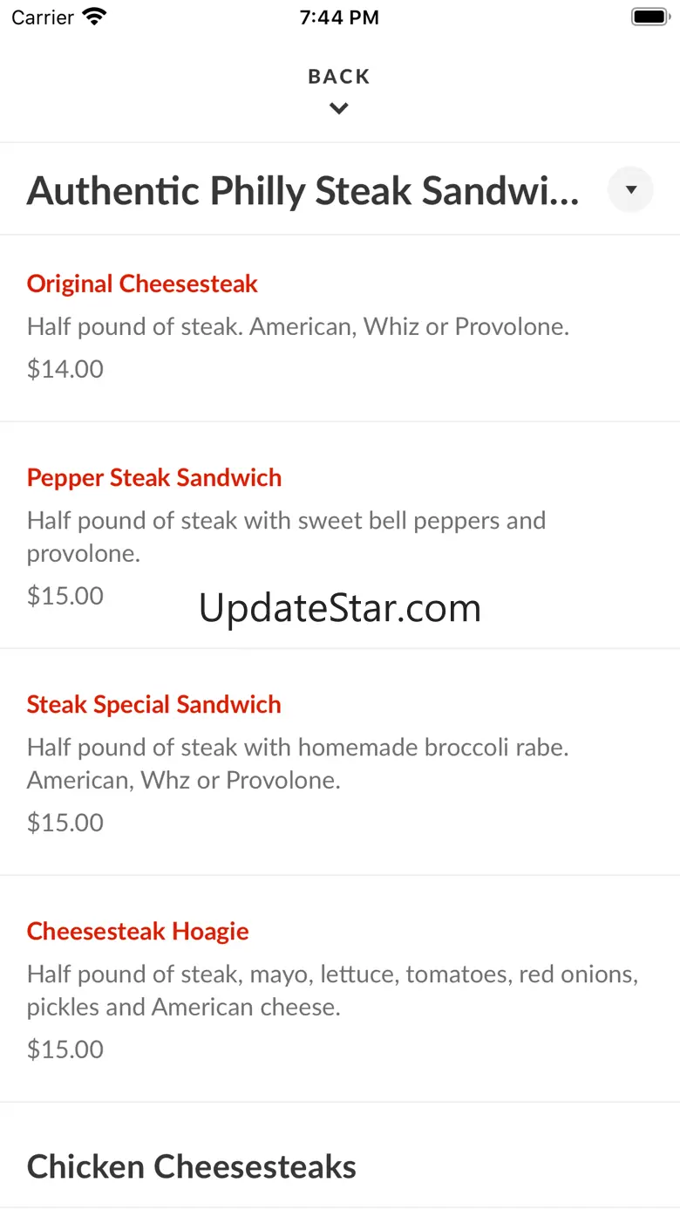Select the Original Cheesesteak item
This screenshot has width=680, height=1210.
tap(142, 284)
